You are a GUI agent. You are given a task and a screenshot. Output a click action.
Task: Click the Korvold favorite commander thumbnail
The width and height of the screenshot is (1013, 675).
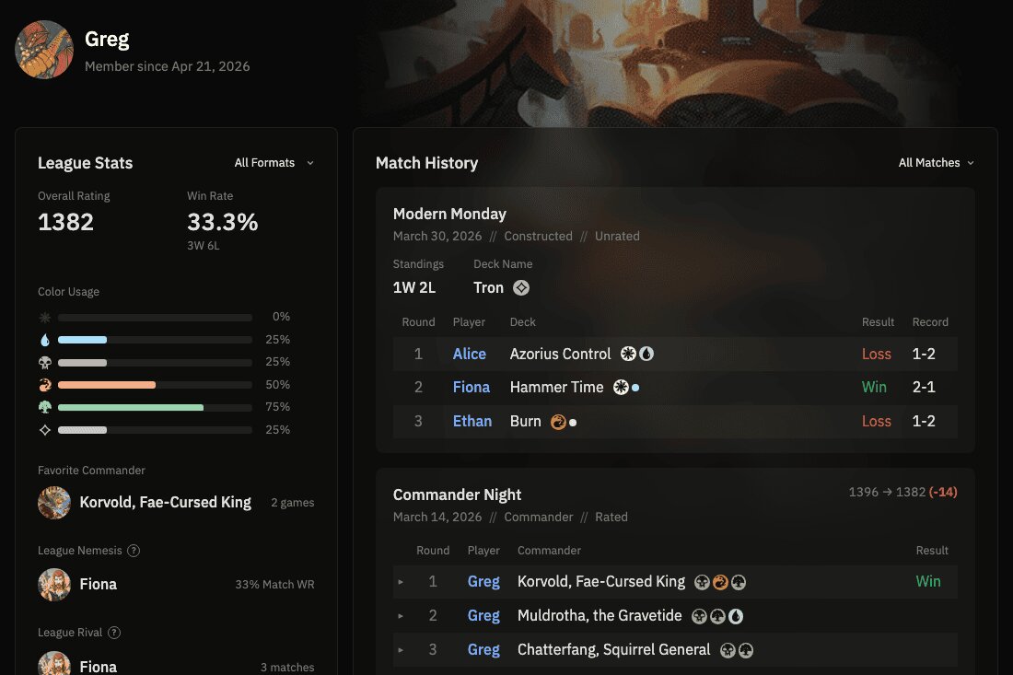[x=54, y=503]
